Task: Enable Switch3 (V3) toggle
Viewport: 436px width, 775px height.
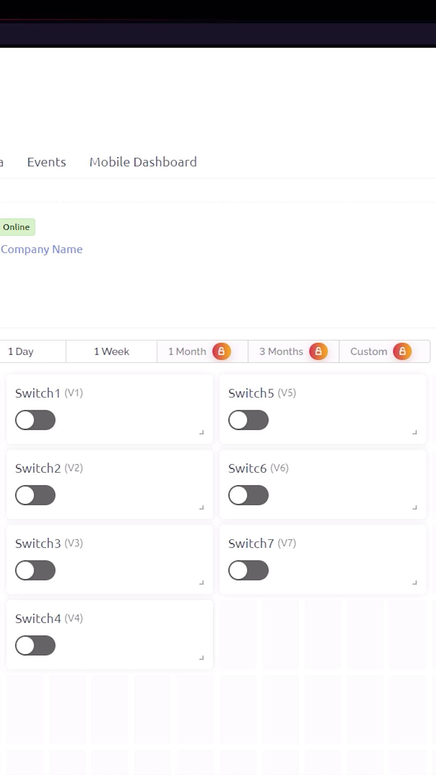Action: coord(35,570)
